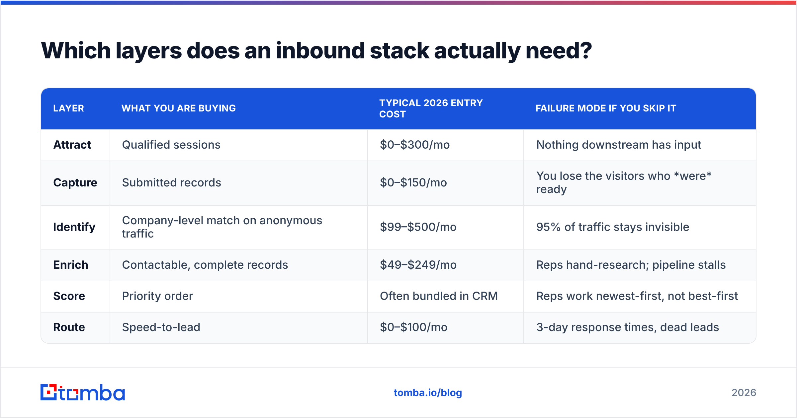Click the $0–$300/mo cost cell
Viewport: 797px width, 418px height.
pos(446,145)
